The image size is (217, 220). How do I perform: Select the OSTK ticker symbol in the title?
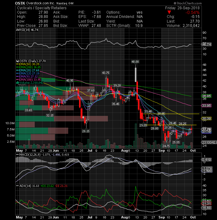(x=20, y=3)
